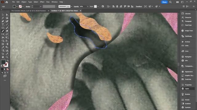The image size is (197, 110).
Task: Set paint mode to Color
Action: coord(2,69)
